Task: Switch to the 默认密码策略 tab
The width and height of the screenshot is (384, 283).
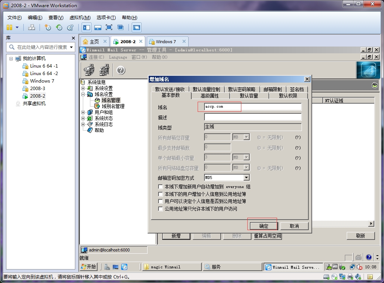Action: 242,89
